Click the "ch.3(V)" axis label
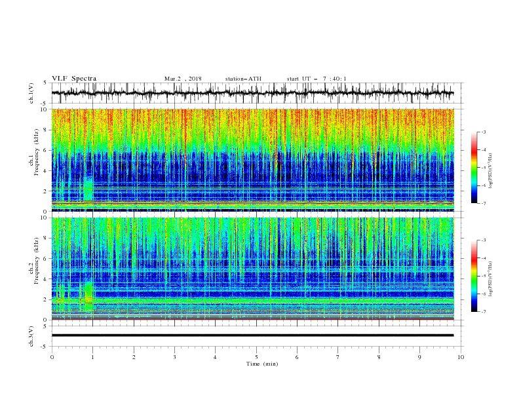 click(31, 336)
